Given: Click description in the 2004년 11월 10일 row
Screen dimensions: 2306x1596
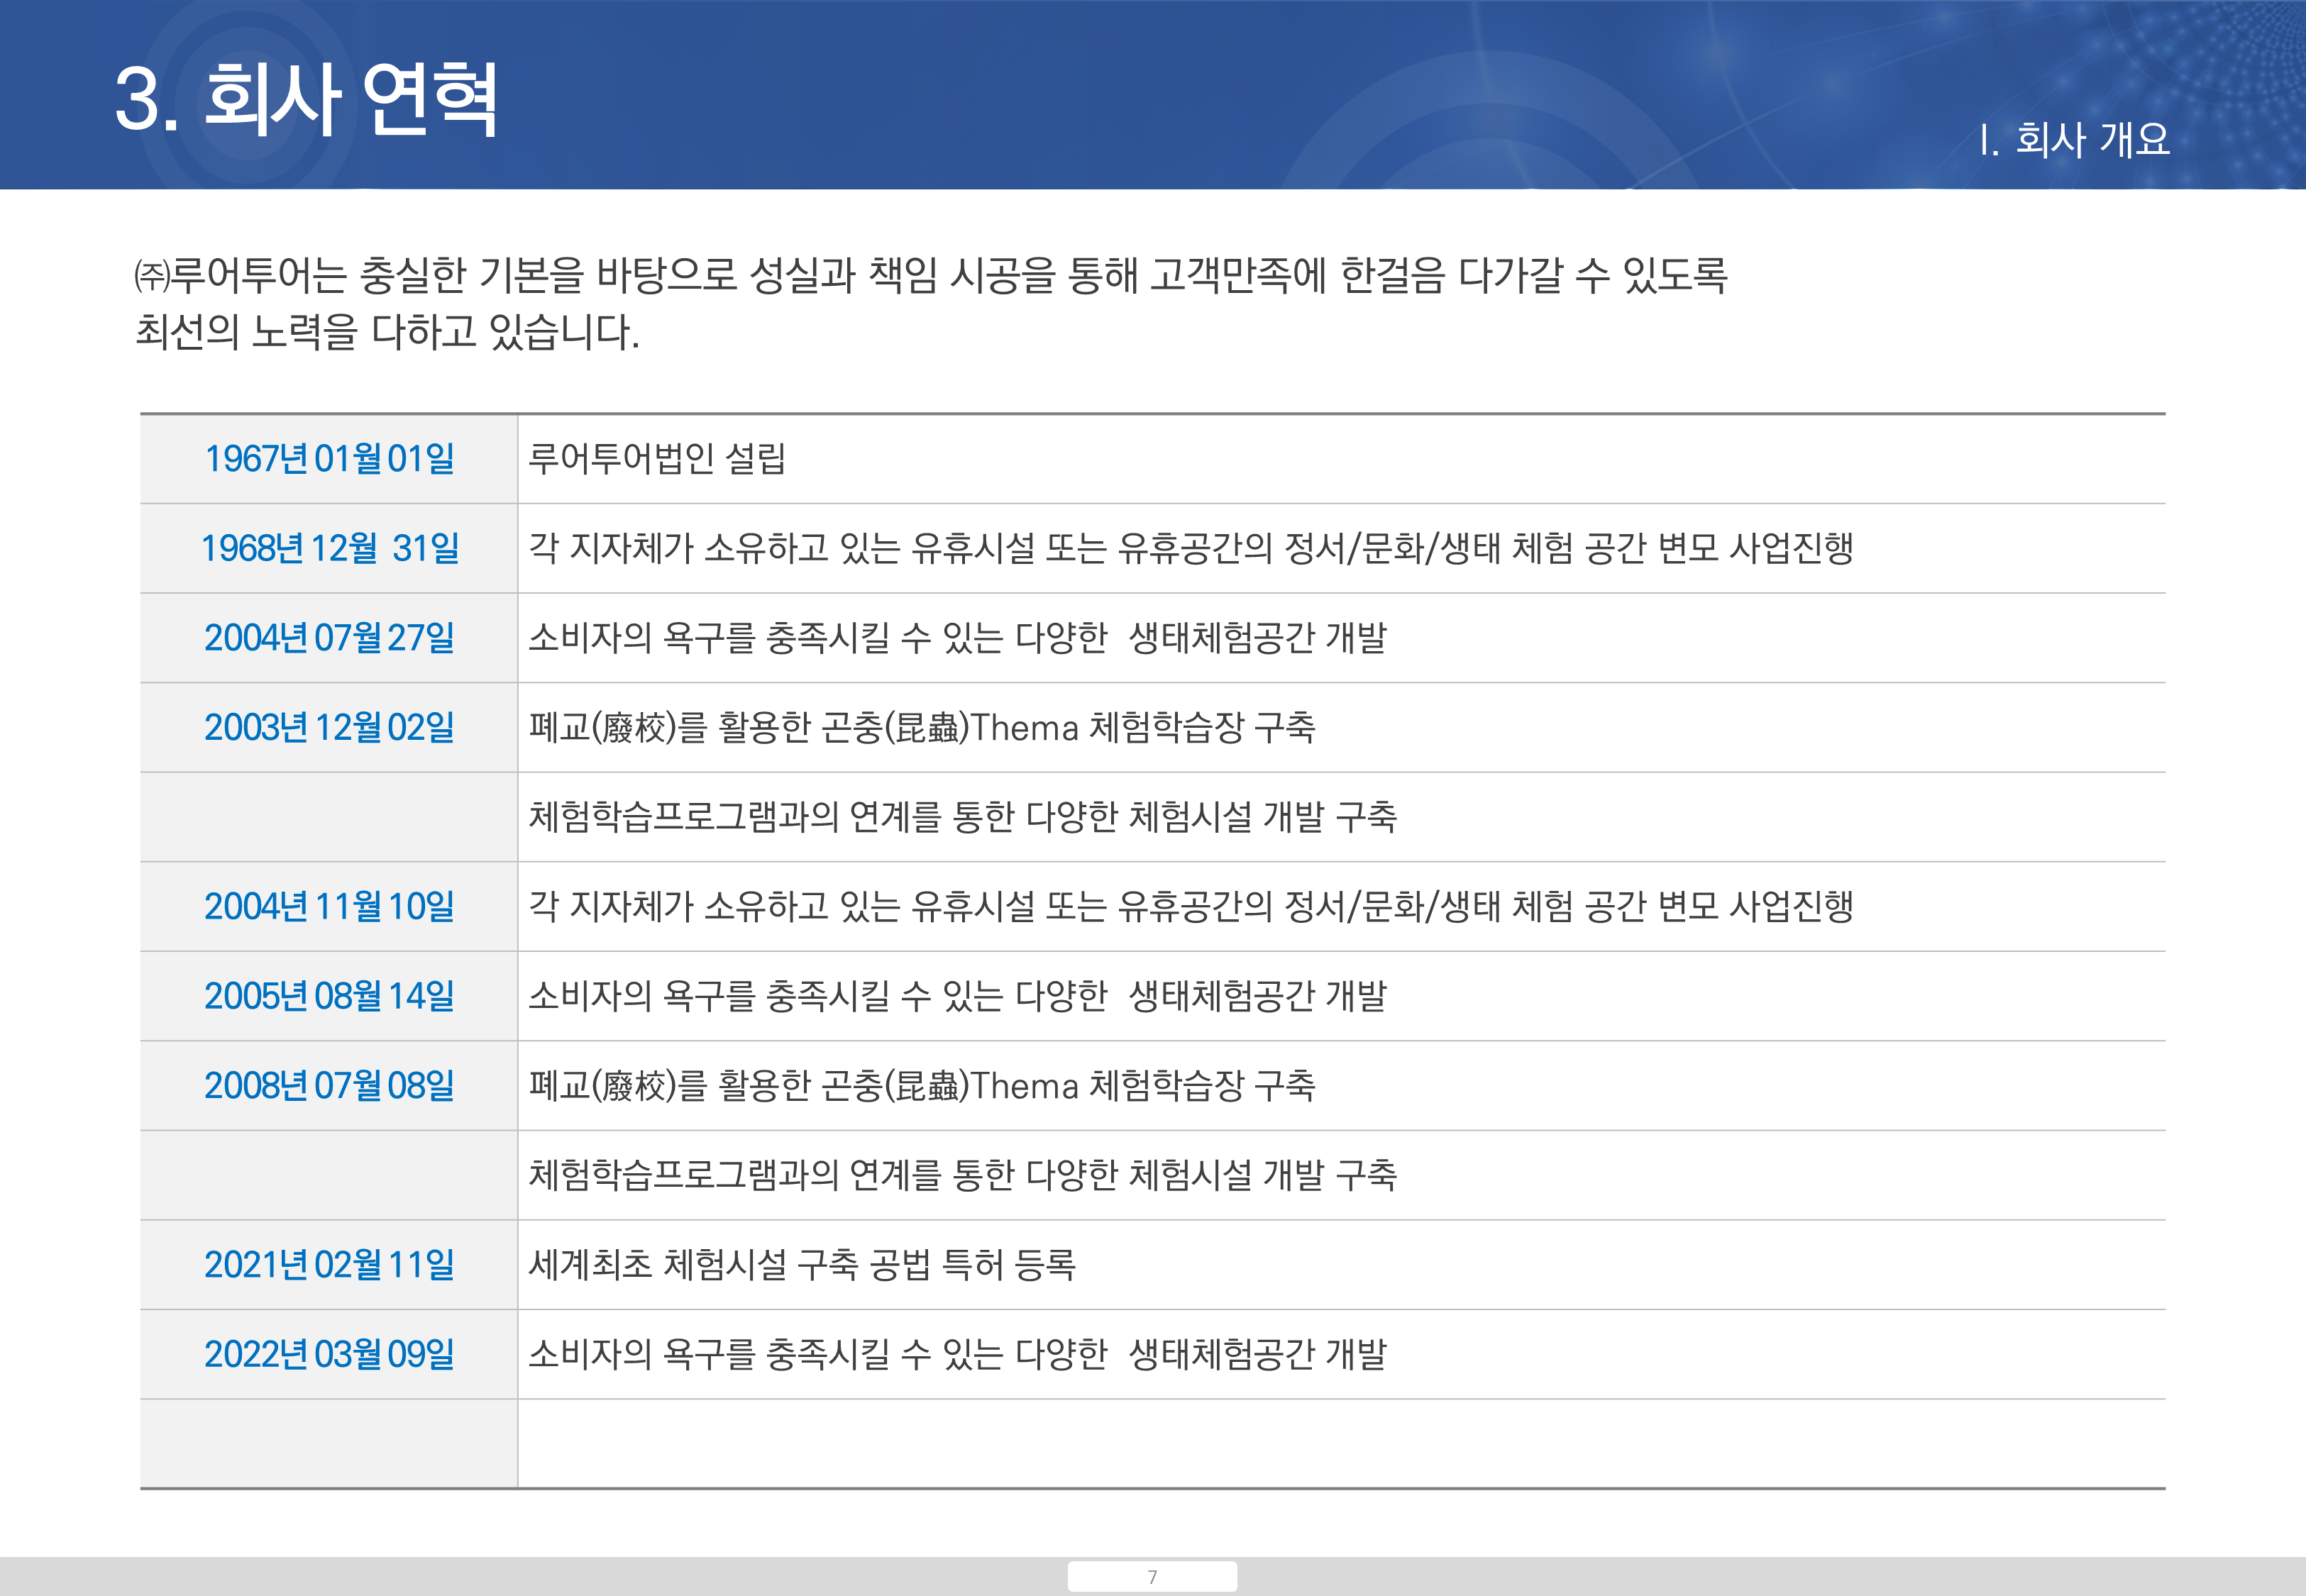Looking at the screenshot, I should click(1191, 906).
